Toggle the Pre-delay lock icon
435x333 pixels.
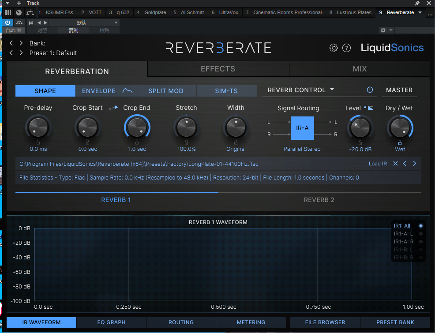coord(38,142)
